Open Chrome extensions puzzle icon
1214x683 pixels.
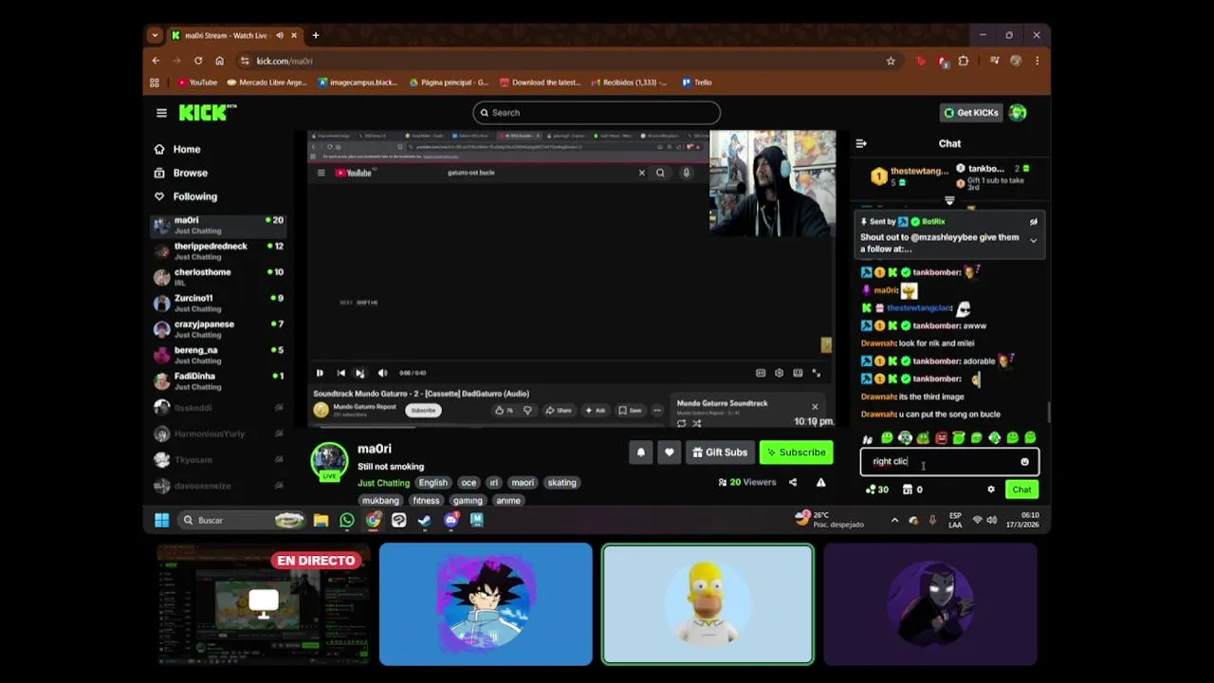[x=964, y=61]
